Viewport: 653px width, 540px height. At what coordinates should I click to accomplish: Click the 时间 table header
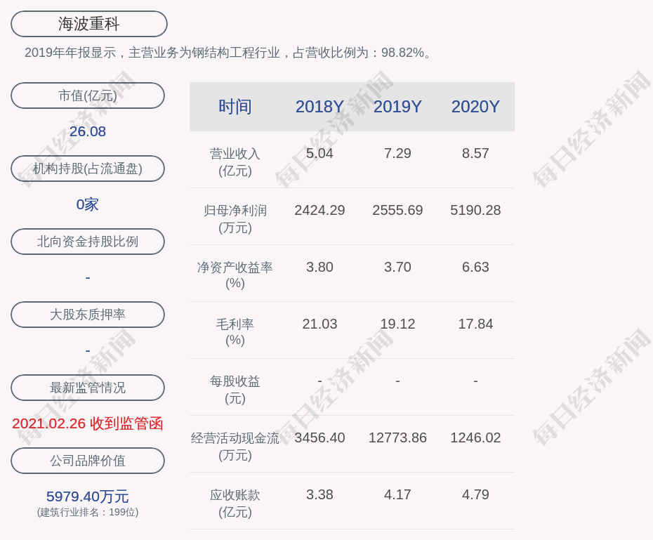[x=235, y=107]
